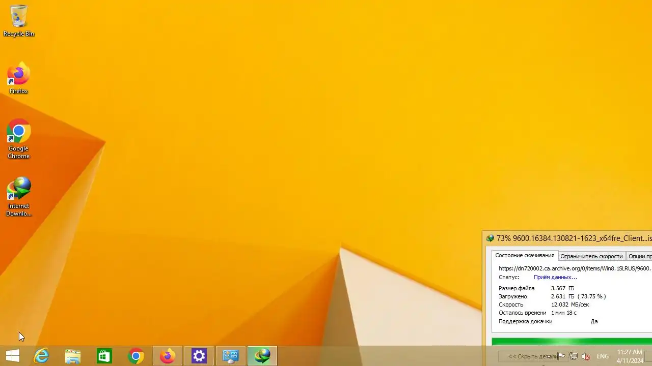Select the Internet Download Manager desktop shortcut
652x366 pixels.
click(19, 197)
